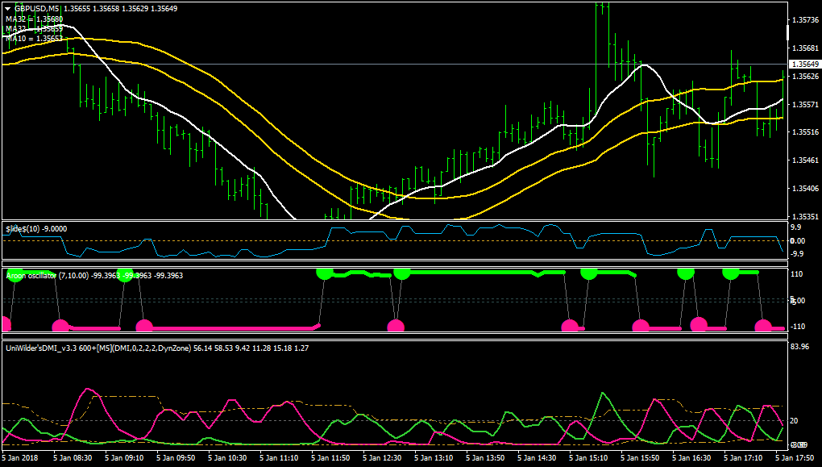Screen dimensions: 822x467
Task: Click the rightmost green Aroon dot
Action: coord(731,272)
